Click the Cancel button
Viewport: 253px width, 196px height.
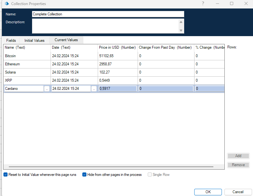tap(238, 192)
